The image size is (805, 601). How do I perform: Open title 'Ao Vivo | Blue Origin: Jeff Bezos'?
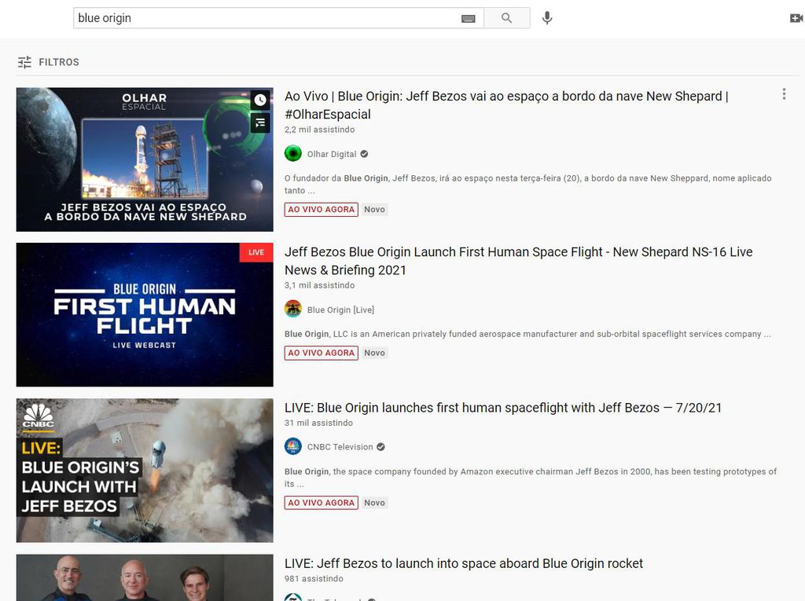point(506,105)
